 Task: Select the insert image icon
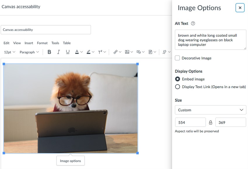tap(127, 52)
